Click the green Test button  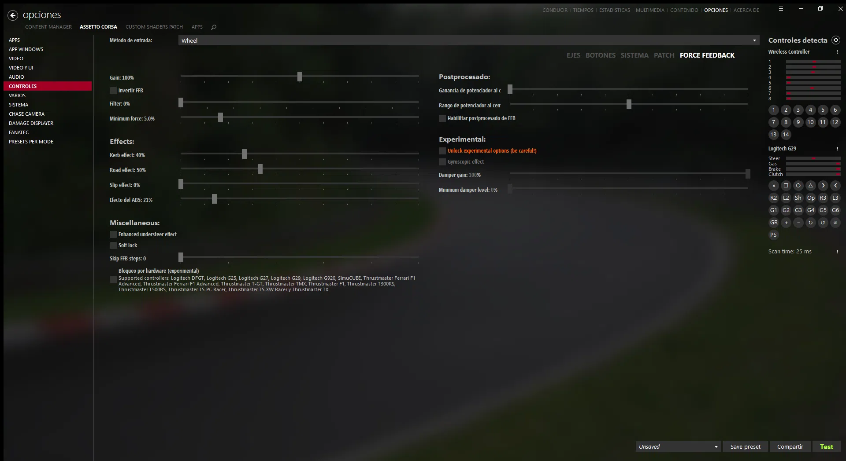pos(826,446)
